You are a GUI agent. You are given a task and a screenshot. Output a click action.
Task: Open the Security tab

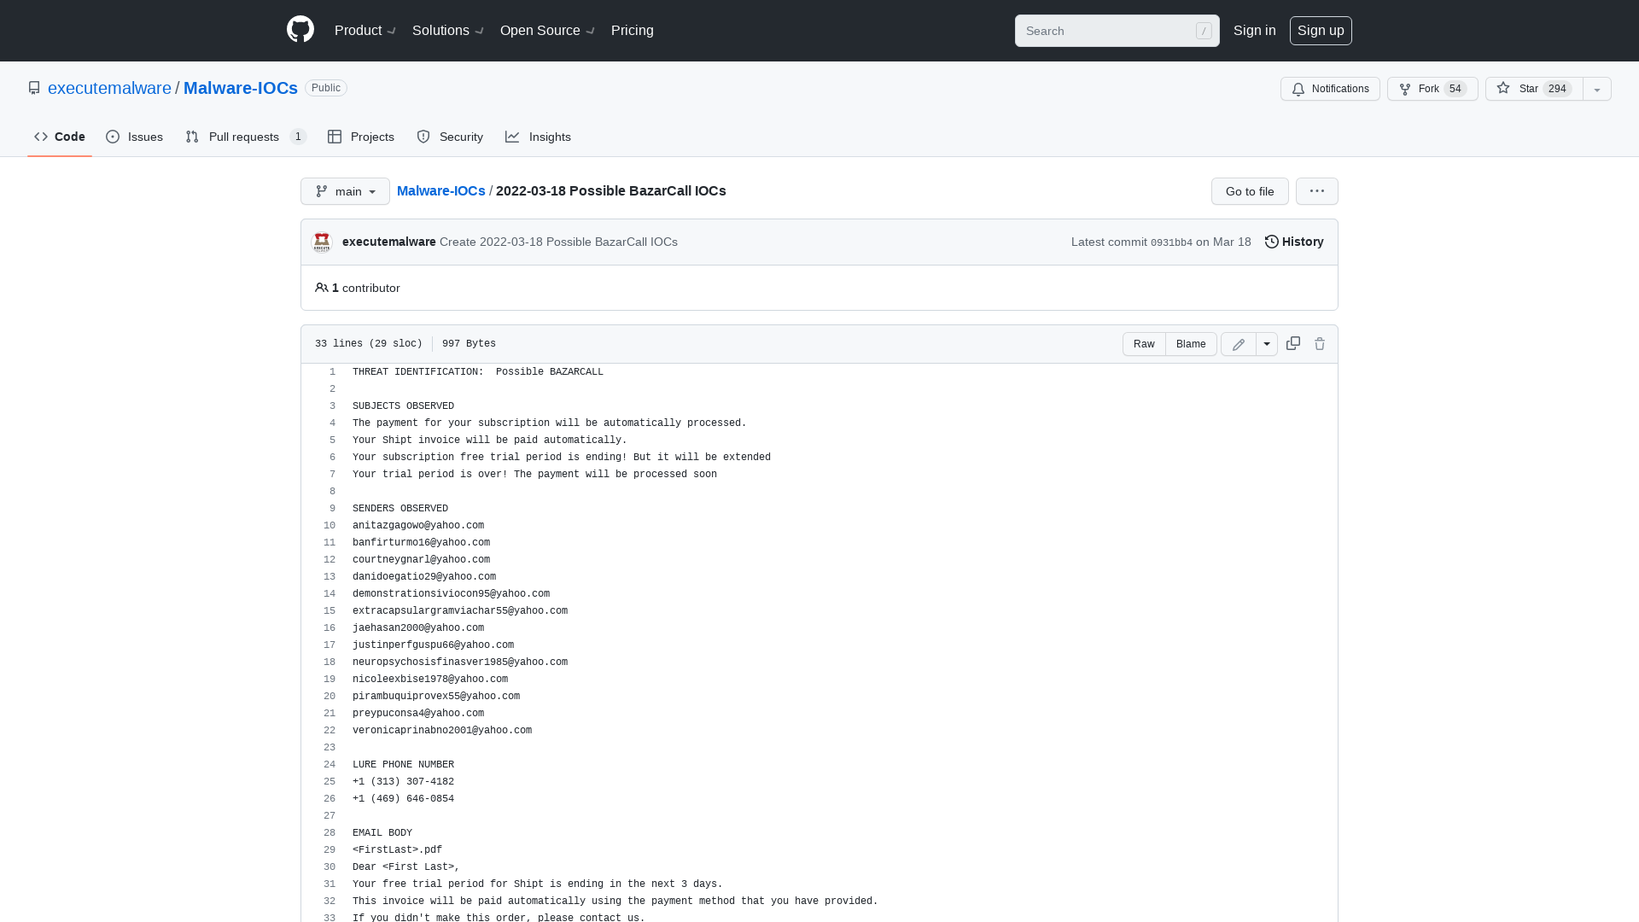[x=450, y=137]
